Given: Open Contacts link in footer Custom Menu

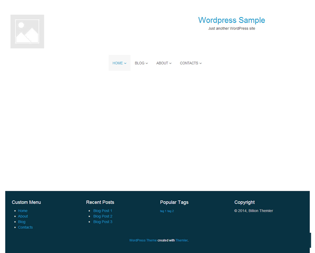Looking at the screenshot, I should pyautogui.click(x=25, y=227).
